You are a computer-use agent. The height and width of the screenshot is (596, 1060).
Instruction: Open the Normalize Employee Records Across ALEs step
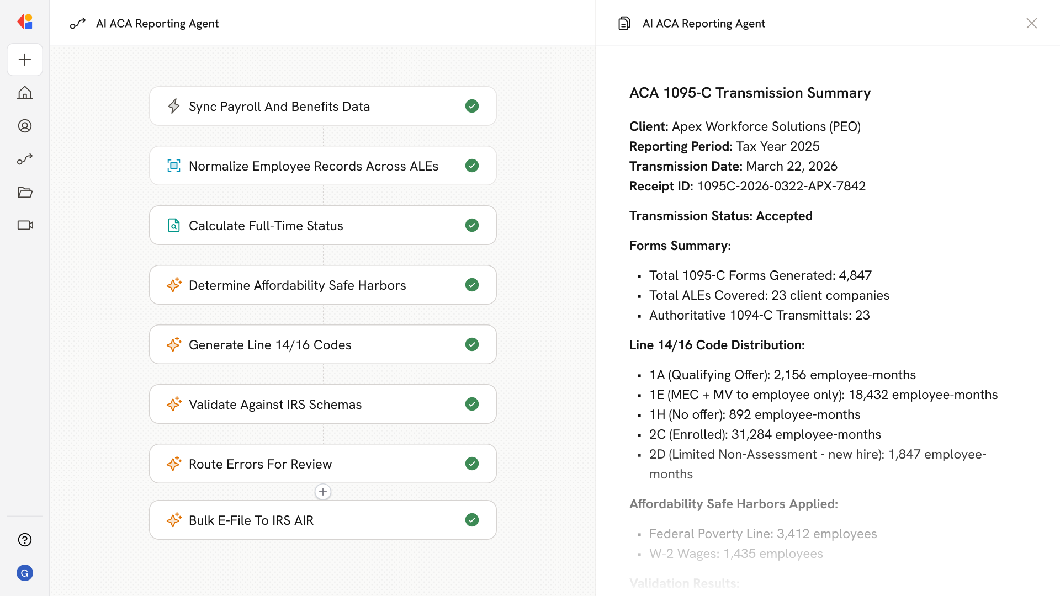[x=313, y=166]
